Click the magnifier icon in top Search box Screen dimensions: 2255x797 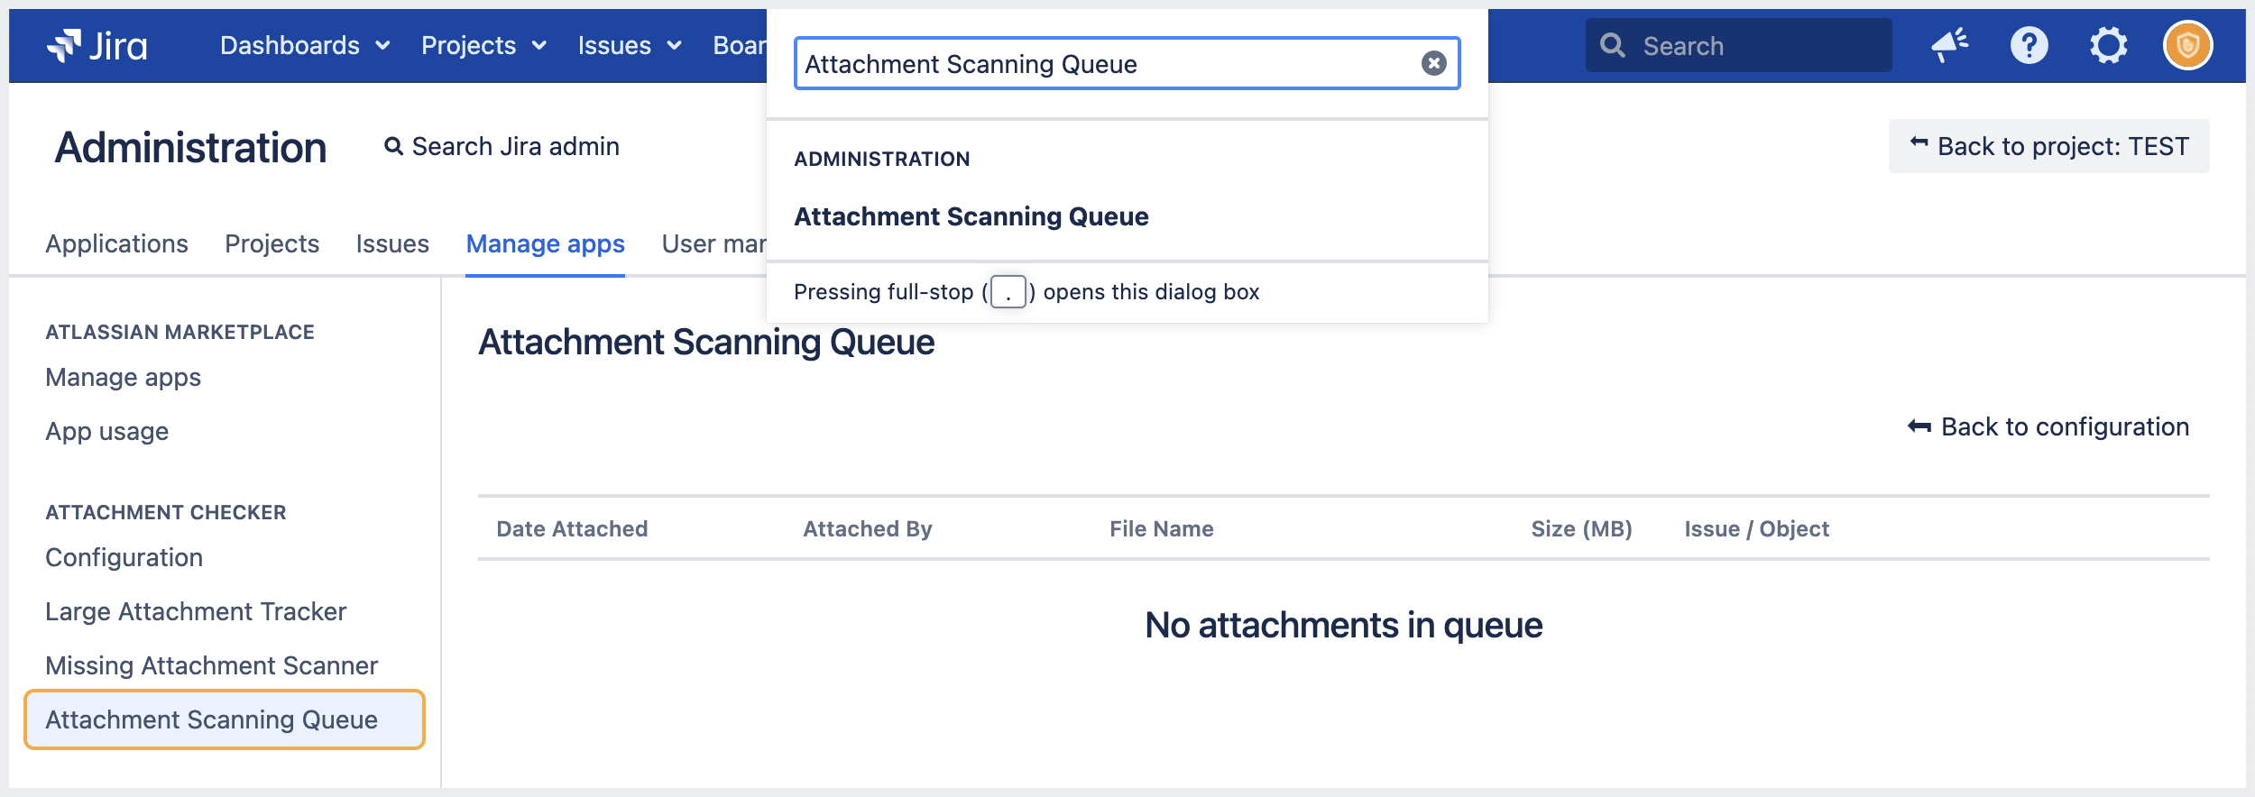click(1613, 45)
